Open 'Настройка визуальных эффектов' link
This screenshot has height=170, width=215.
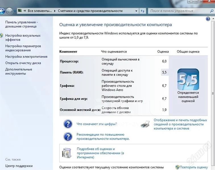pos(23,37)
